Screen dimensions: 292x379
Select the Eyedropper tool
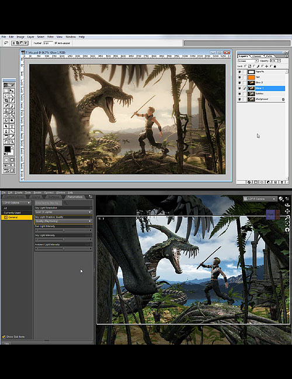[12, 137]
